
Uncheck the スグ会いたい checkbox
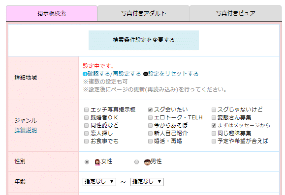coord(150,110)
